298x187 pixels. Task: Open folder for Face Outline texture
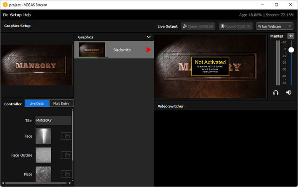pyautogui.click(x=67, y=155)
